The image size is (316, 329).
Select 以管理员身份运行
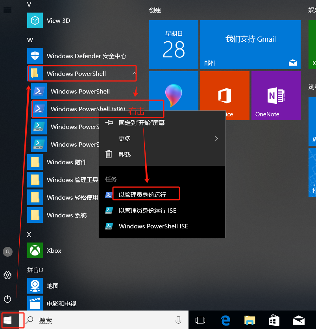[x=162, y=195]
